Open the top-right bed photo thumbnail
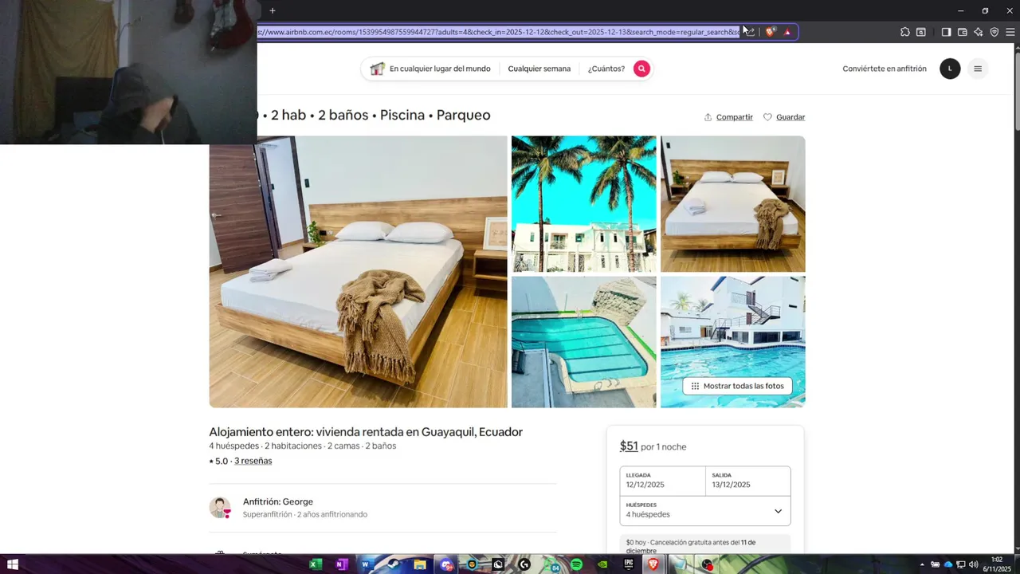This screenshot has width=1020, height=574. click(733, 204)
